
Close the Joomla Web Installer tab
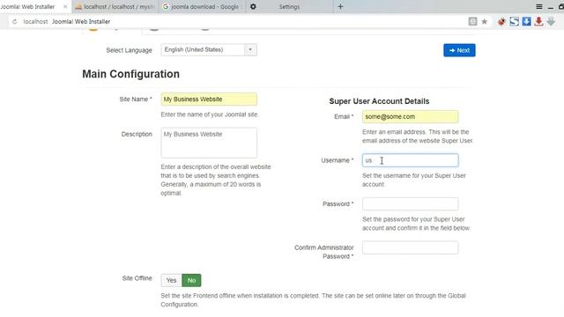click(65, 6)
